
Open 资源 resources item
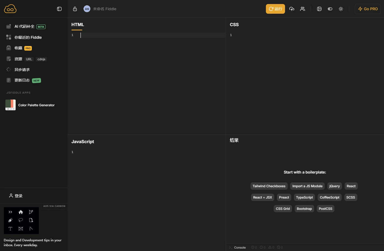pos(18,59)
